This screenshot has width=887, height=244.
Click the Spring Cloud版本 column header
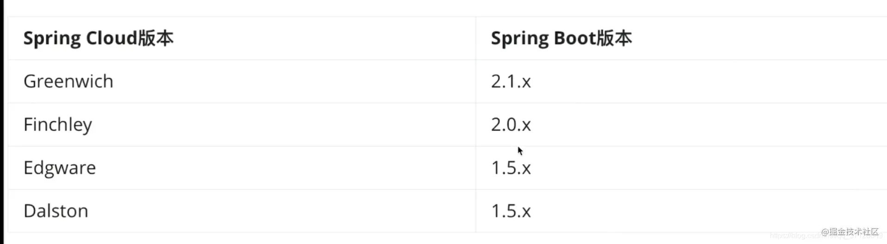point(98,38)
